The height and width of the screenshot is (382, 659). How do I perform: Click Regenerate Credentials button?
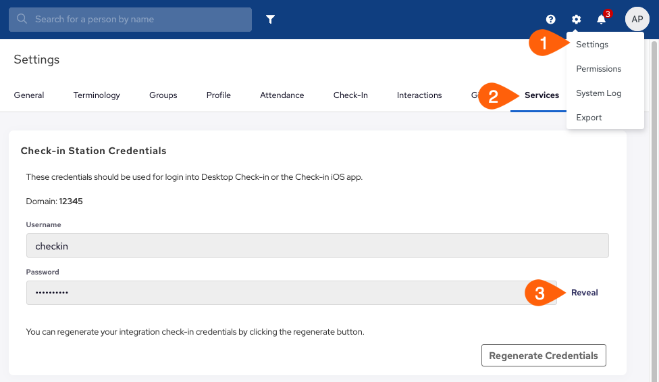click(x=544, y=356)
